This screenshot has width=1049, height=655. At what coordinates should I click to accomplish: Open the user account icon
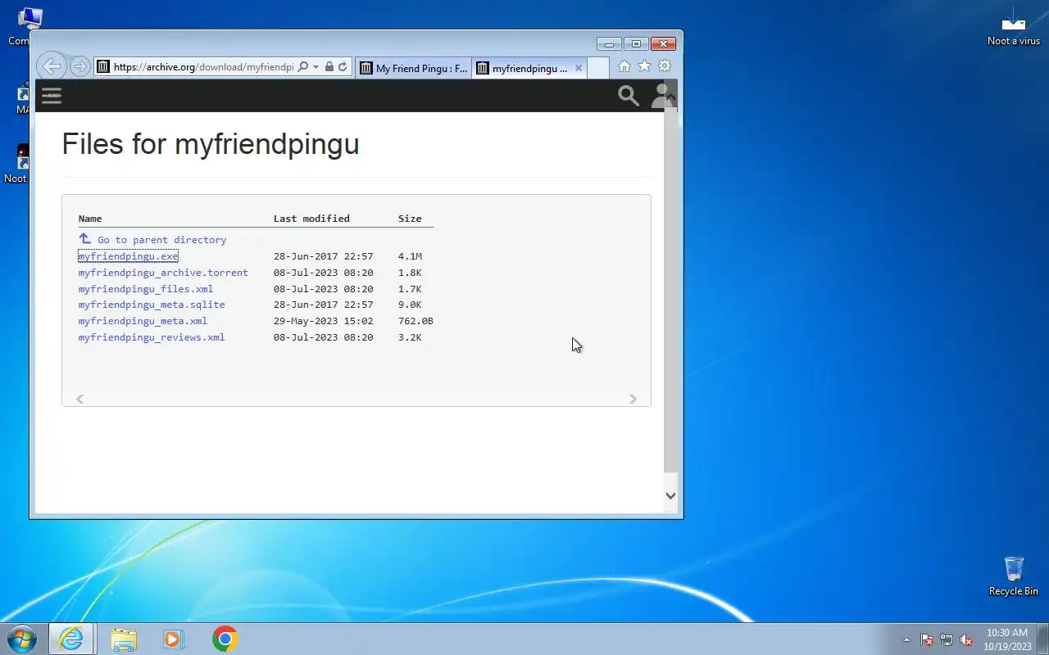click(661, 96)
